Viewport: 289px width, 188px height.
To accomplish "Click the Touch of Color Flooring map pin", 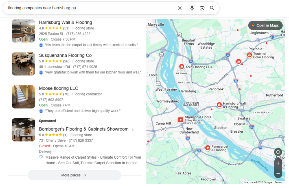I will tap(249, 55).
